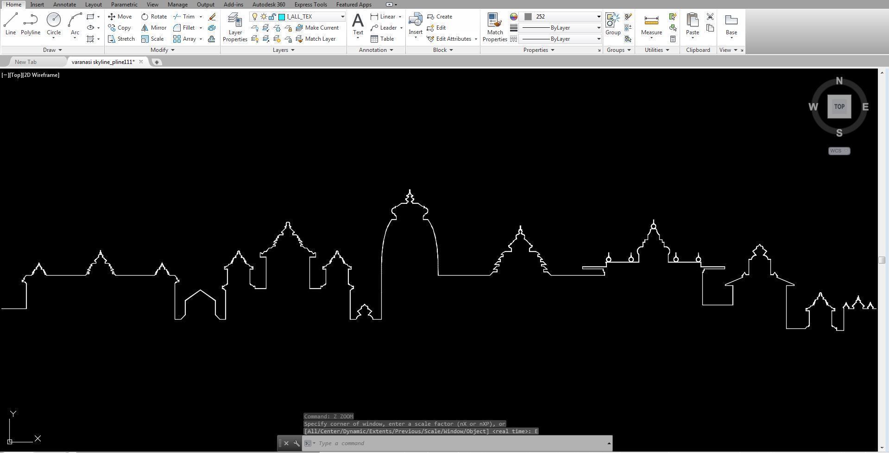
Task: Click the Copy button in Modify panel
Action: pyautogui.click(x=120, y=28)
